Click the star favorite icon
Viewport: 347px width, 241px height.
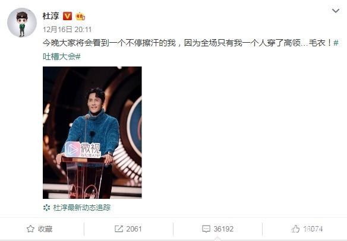point(30,229)
